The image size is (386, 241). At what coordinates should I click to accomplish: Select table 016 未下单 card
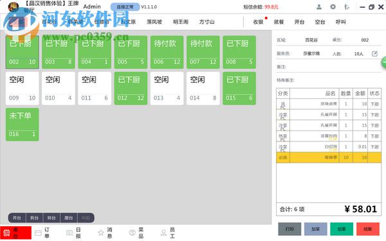pyautogui.click(x=23, y=125)
